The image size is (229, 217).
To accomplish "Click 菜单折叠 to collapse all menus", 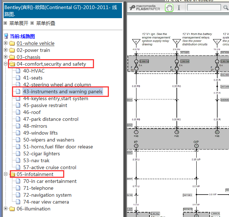I will tap(46, 23).
